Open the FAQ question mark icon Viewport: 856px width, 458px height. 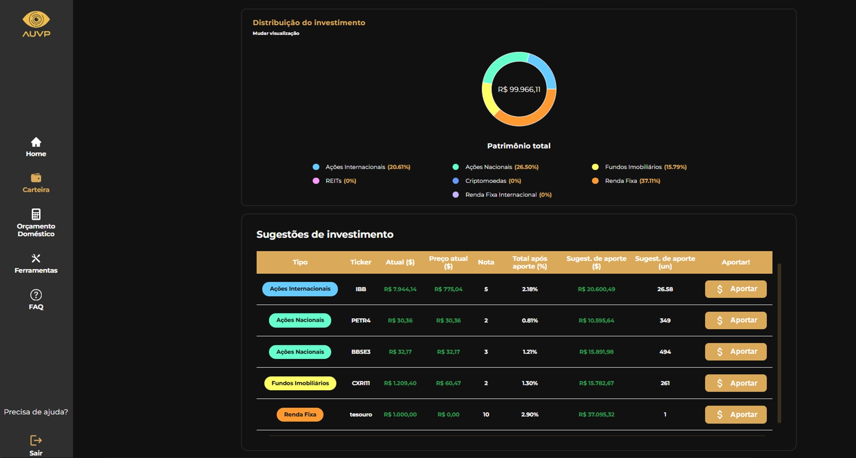[36, 295]
